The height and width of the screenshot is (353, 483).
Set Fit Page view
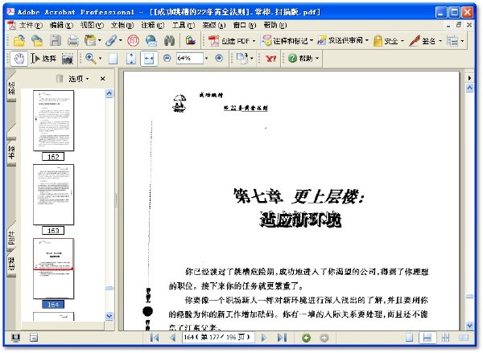click(131, 59)
